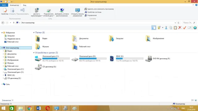The height and width of the screenshot is (111, 198).
Task: Click the C: drive usage bar
Action: pos(56,59)
